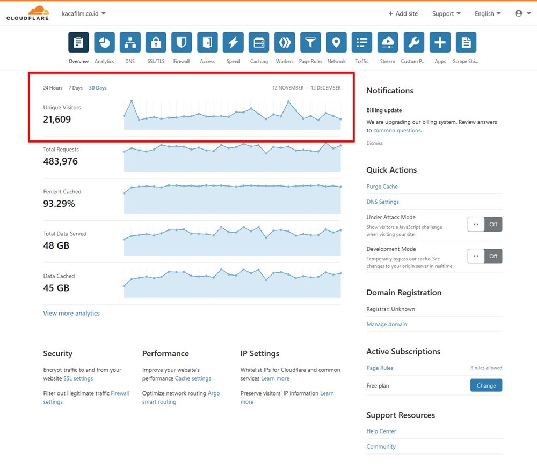
Task: Open View more analytics
Action: coord(71,313)
